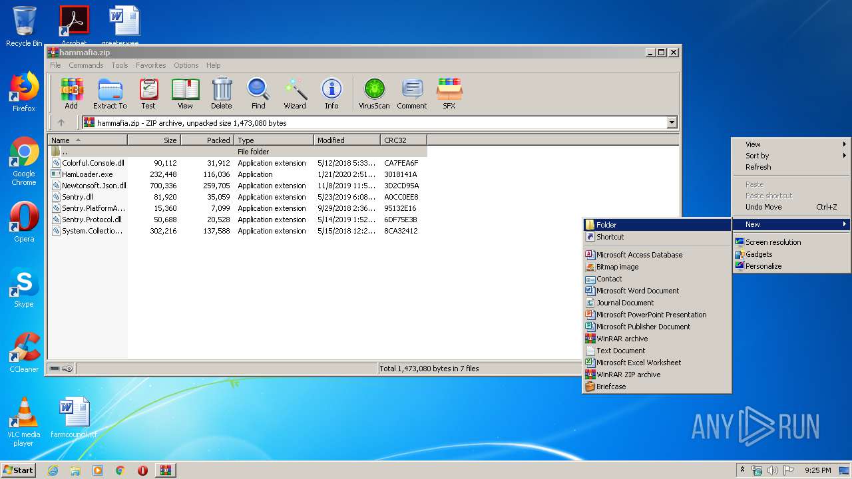Choose Bitmap image in New submenu
This screenshot has width=852, height=479.
657,267
